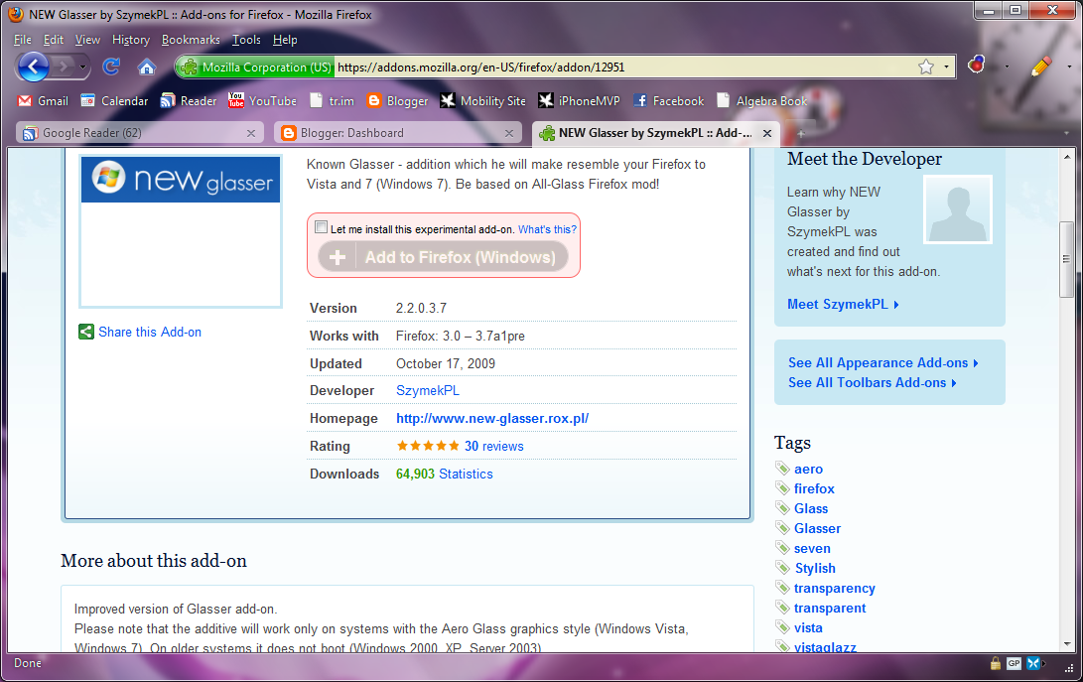The height and width of the screenshot is (682, 1083).
Task: Open the SzymekPL developer link
Action: [x=428, y=390]
